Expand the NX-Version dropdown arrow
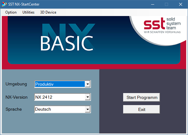 [x=88, y=97]
